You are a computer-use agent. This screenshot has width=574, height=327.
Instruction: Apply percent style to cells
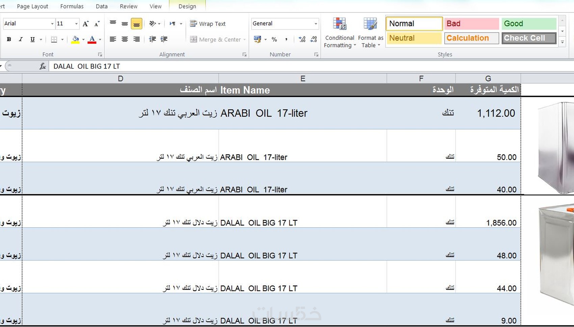pyautogui.click(x=274, y=39)
